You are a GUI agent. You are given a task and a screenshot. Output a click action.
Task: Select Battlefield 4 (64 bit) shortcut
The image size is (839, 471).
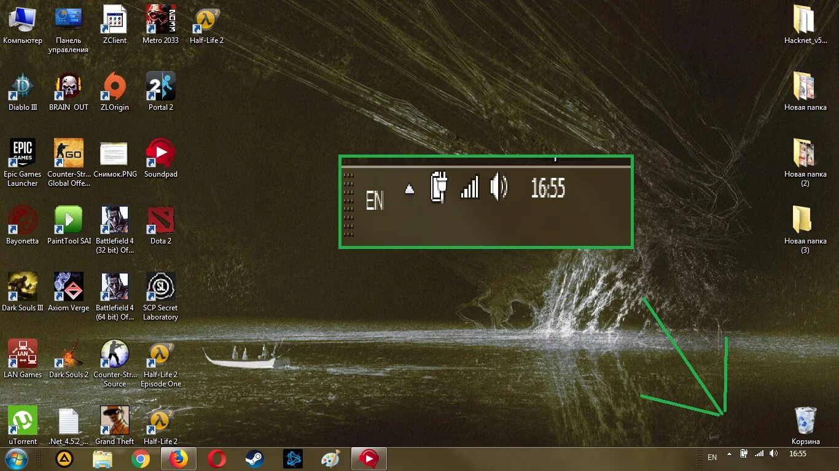(115, 296)
